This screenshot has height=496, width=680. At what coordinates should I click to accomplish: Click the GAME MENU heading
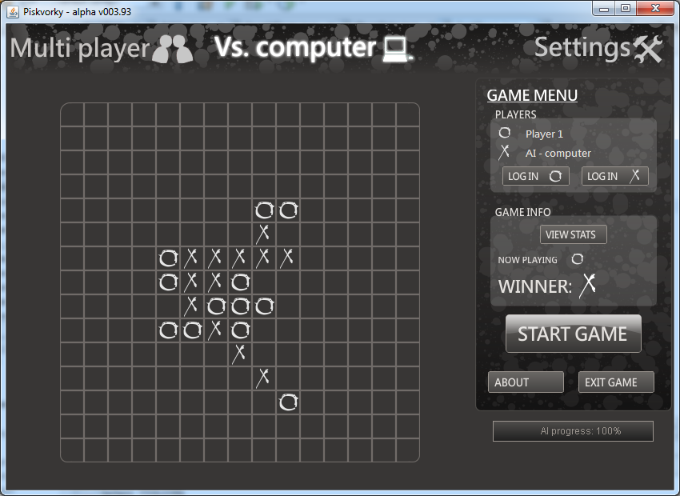[532, 95]
